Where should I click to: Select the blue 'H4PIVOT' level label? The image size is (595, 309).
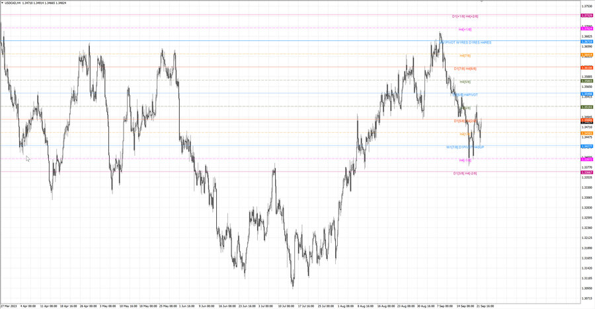(x=471, y=95)
